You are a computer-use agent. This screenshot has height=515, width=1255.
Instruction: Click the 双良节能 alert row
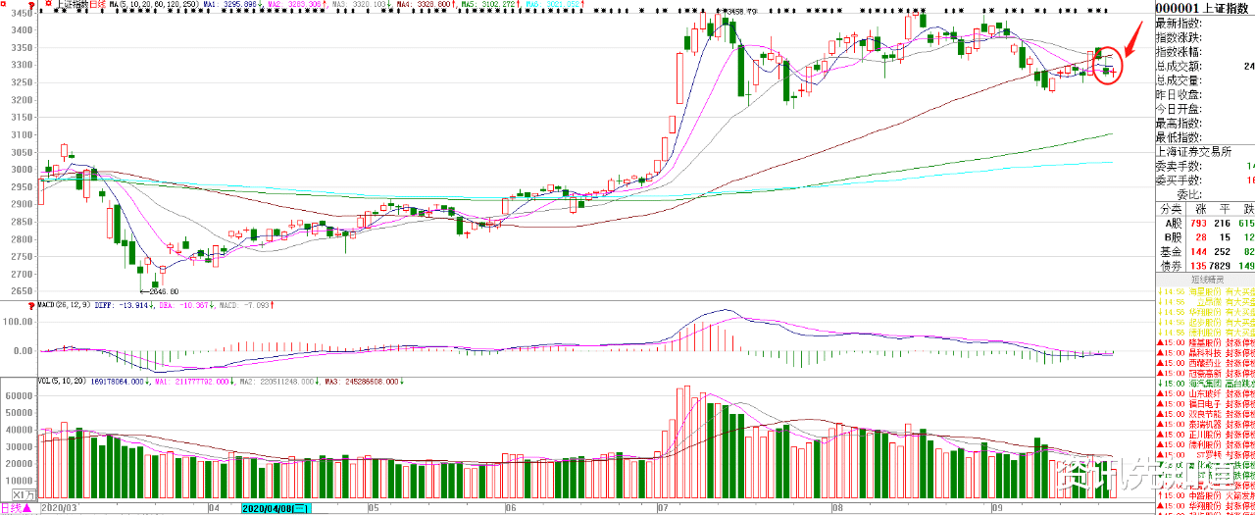[1205, 414]
